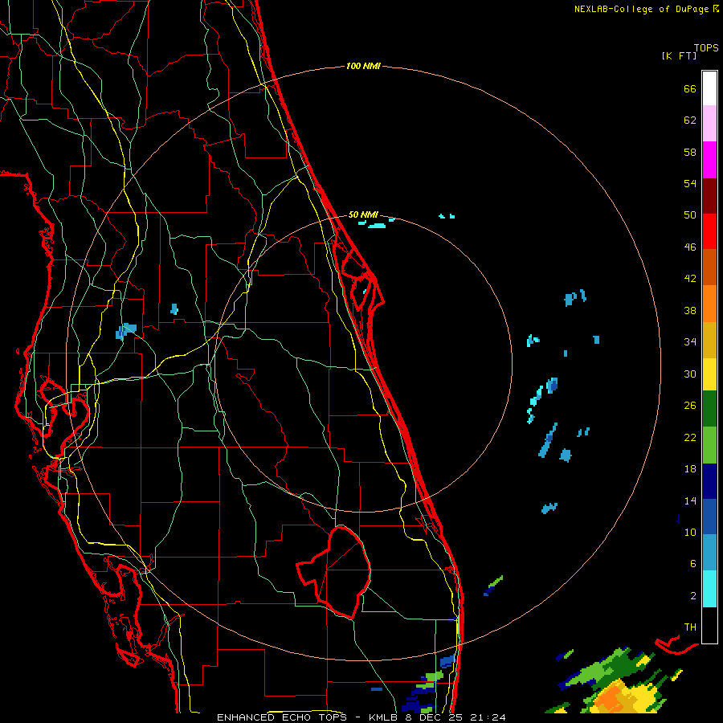The height and width of the screenshot is (723, 723).
Task: Click the 100 NMI range ring label
Action: point(363,67)
